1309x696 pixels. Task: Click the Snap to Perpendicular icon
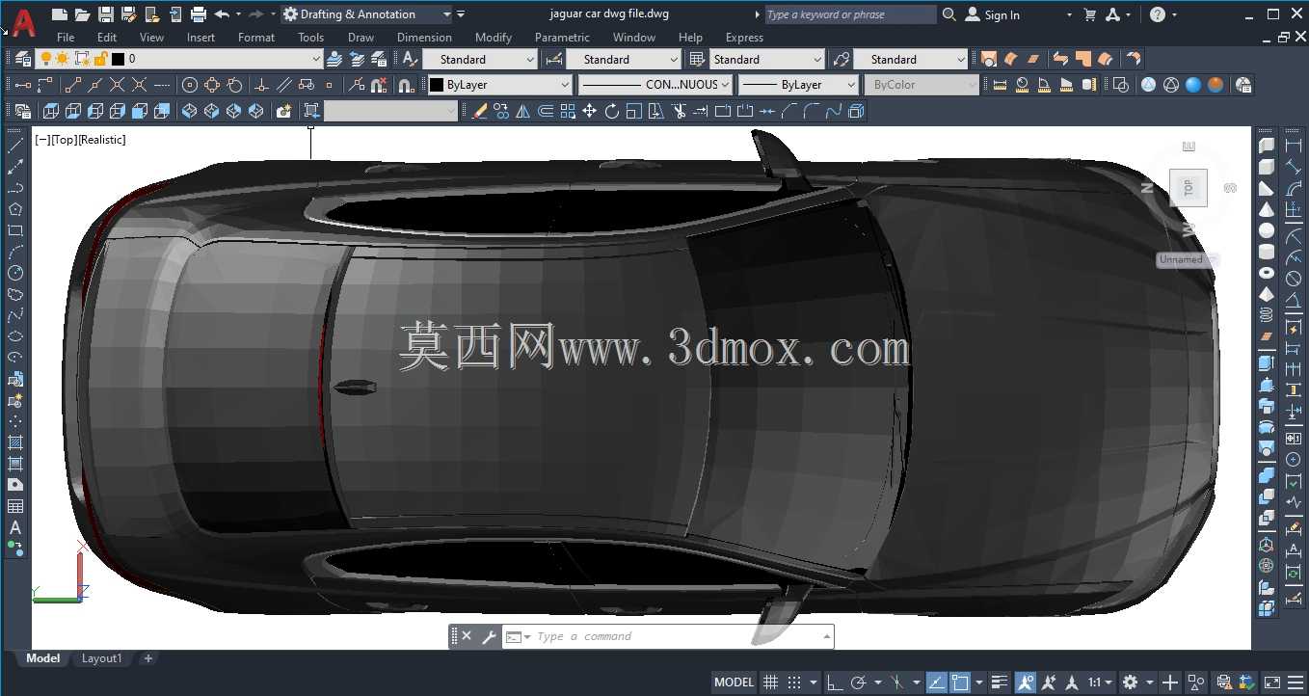(x=261, y=85)
